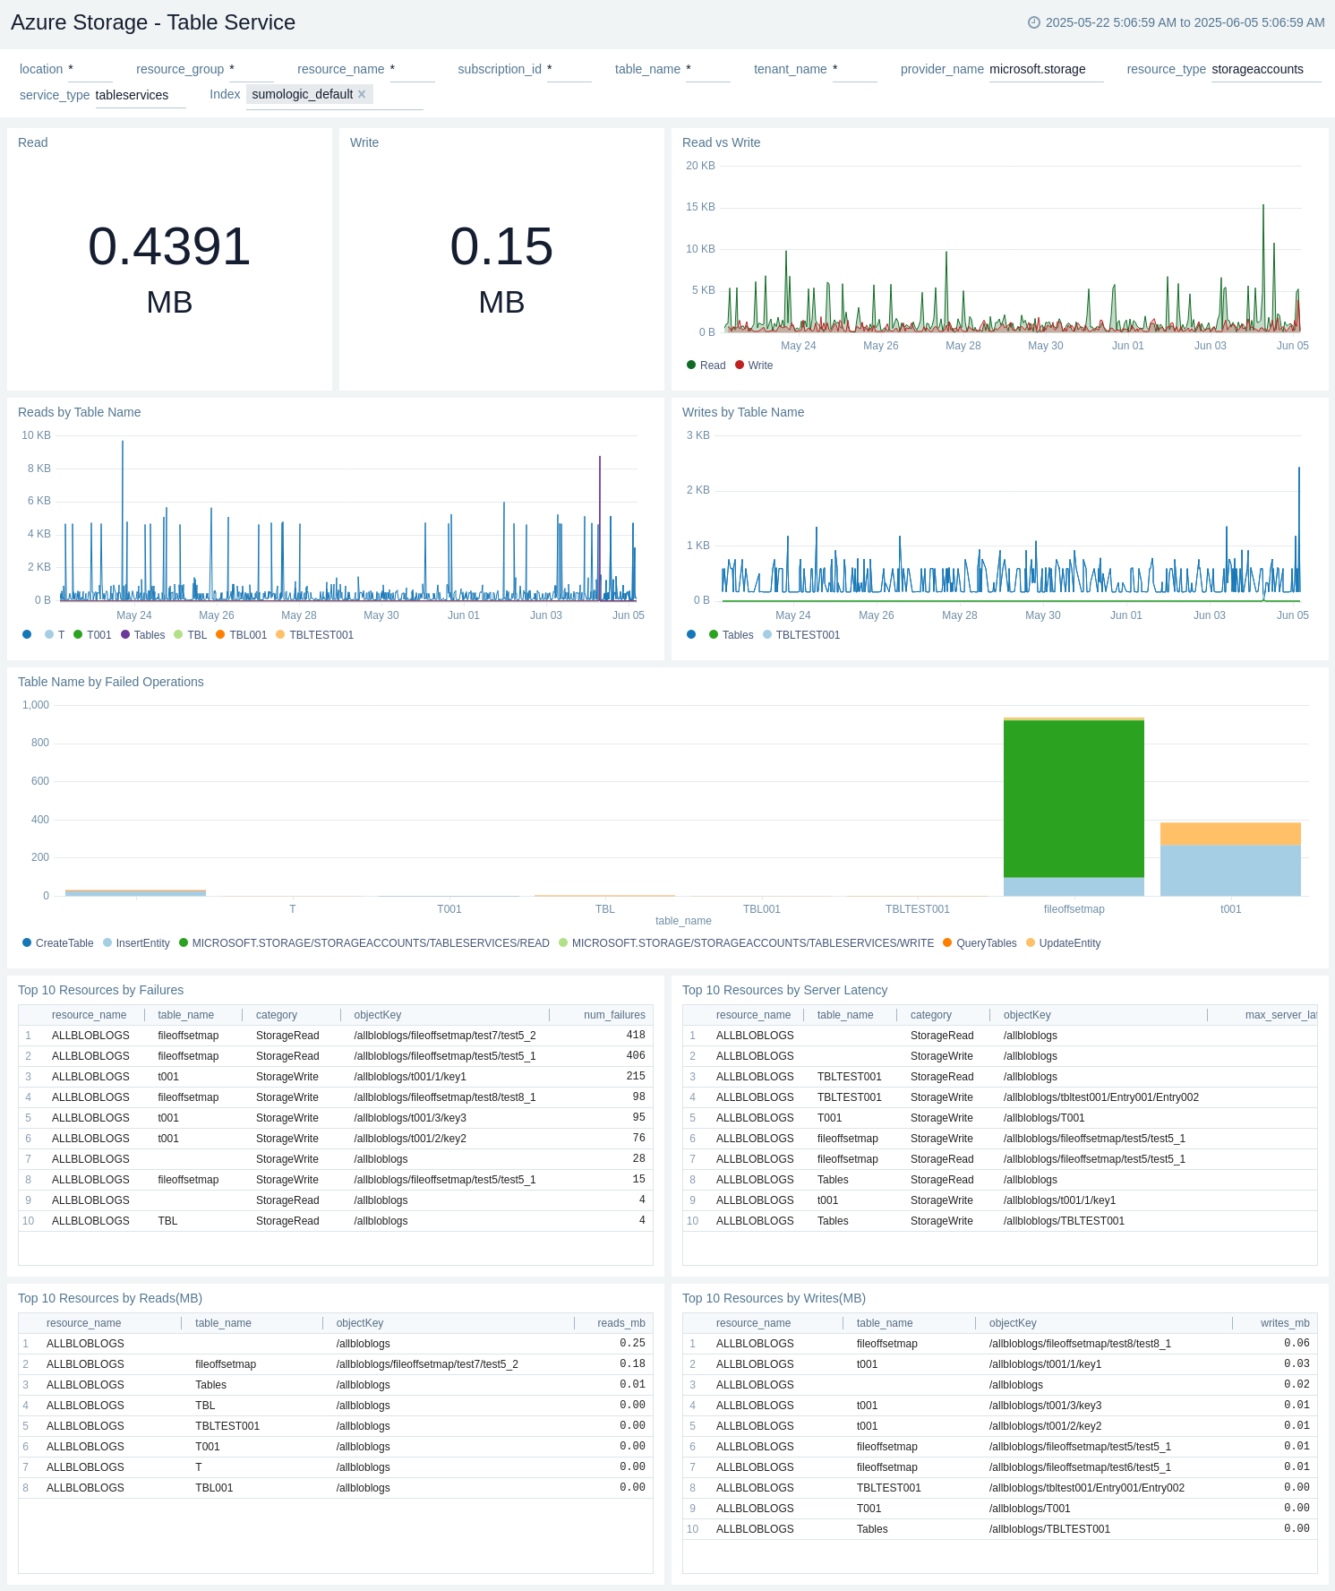The height and width of the screenshot is (1591, 1335).
Task: Open the dashboard time range selector
Action: (x=1177, y=22)
